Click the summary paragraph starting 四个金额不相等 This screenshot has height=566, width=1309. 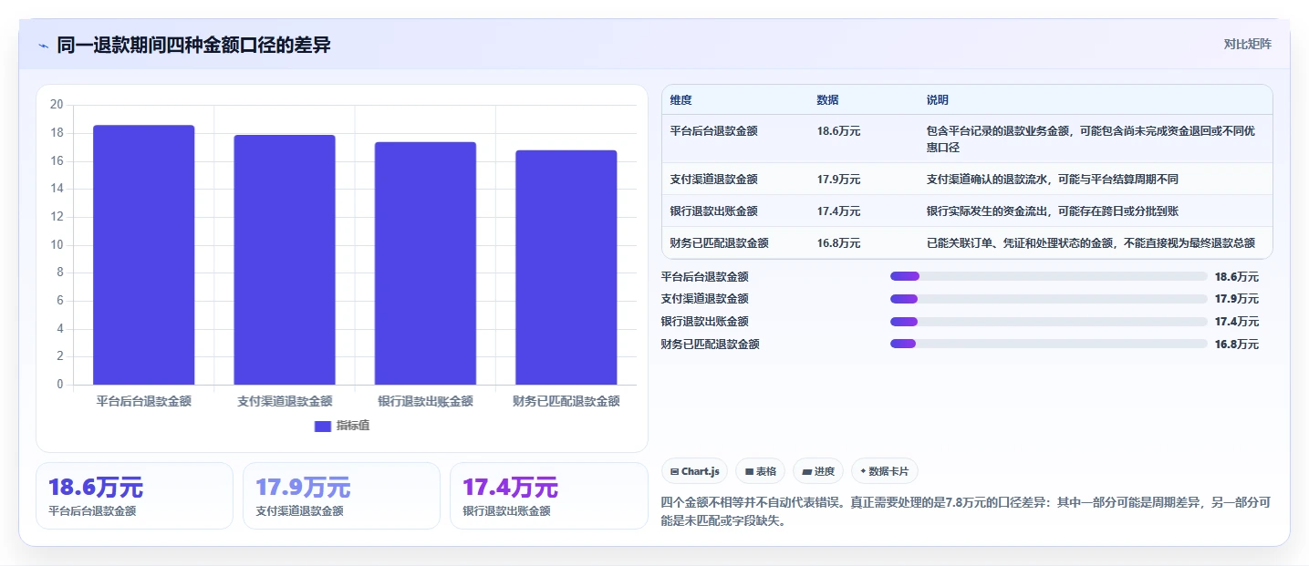pyautogui.click(x=966, y=511)
